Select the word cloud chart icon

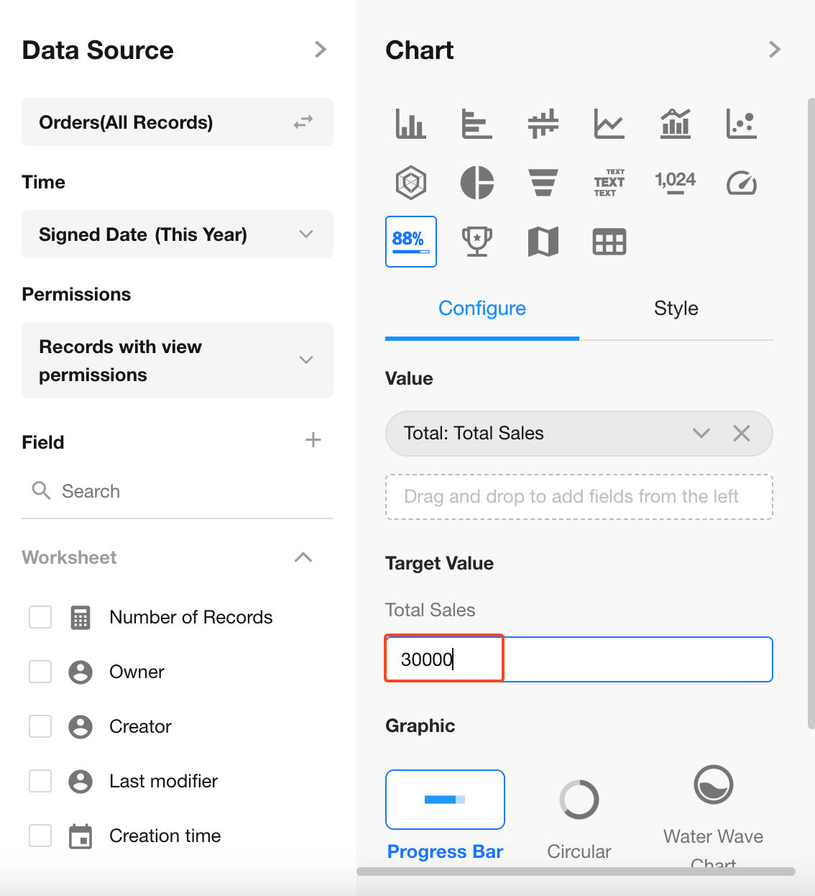tap(609, 183)
